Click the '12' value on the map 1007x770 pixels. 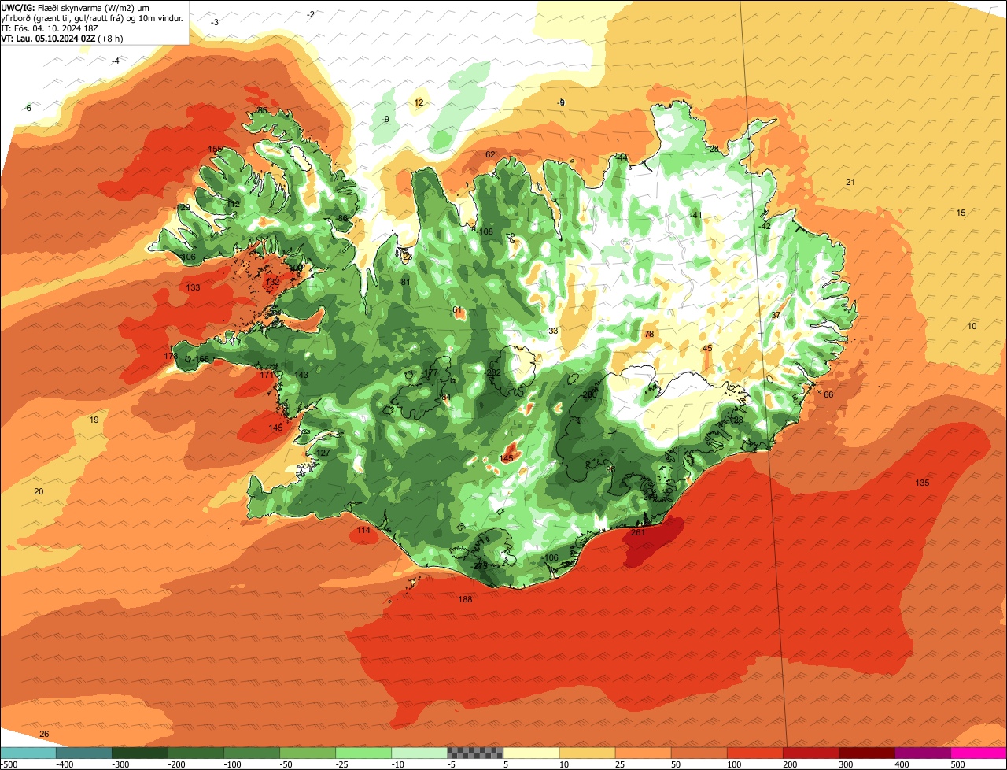[419, 103]
